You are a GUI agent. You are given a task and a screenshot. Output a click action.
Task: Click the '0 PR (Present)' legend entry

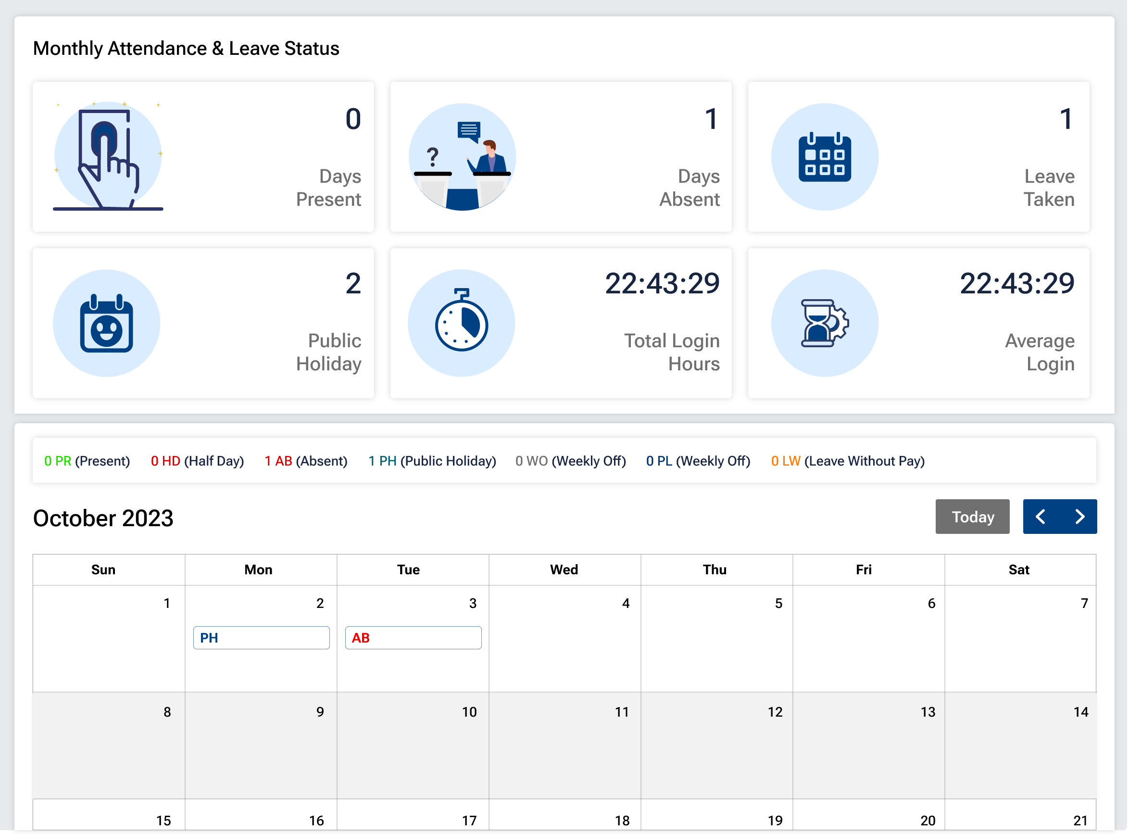[88, 461]
